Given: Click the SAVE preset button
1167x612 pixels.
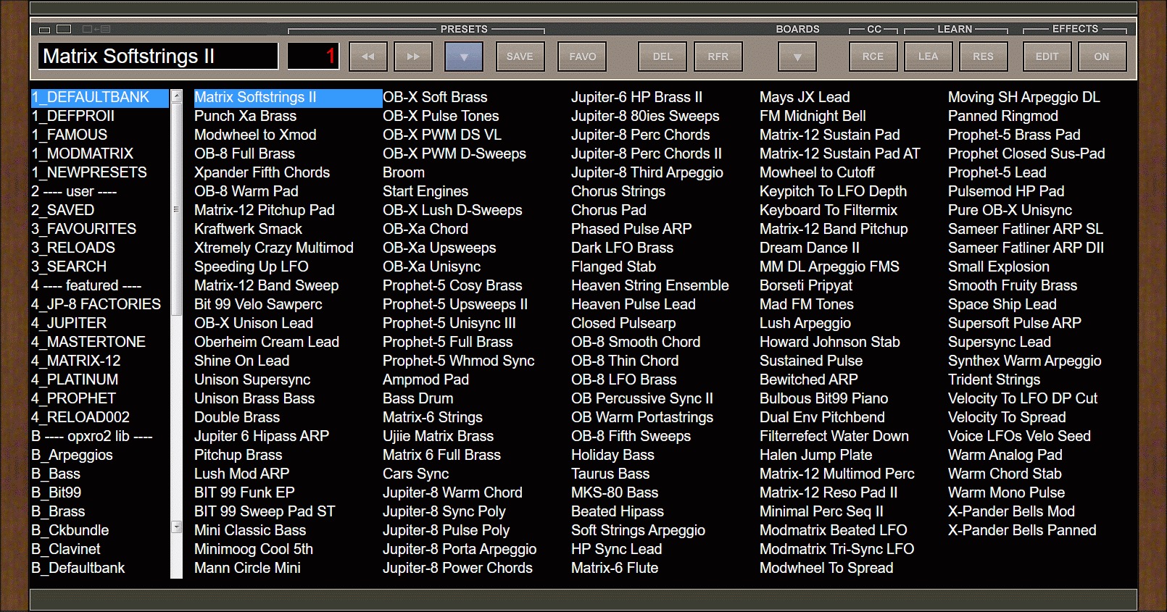Looking at the screenshot, I should (x=520, y=56).
